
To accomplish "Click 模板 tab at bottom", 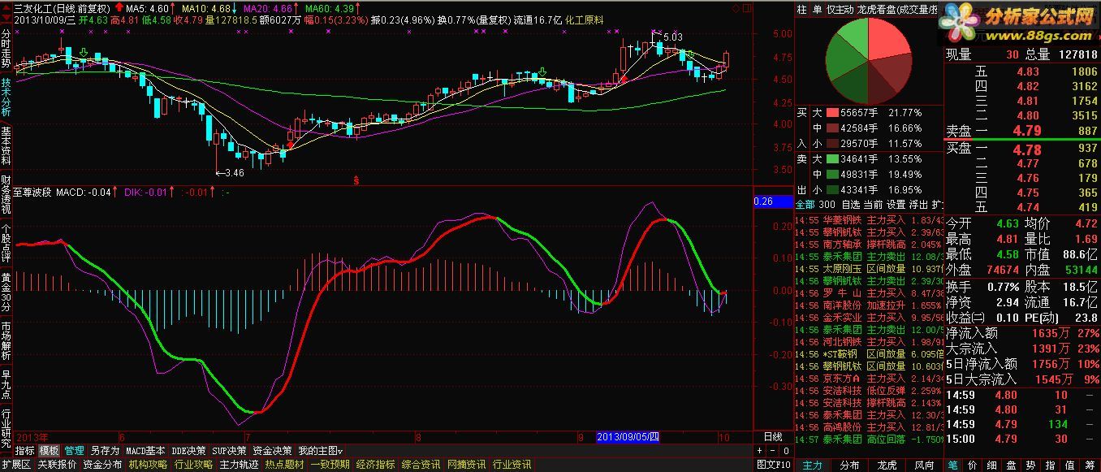I will click(x=49, y=451).
